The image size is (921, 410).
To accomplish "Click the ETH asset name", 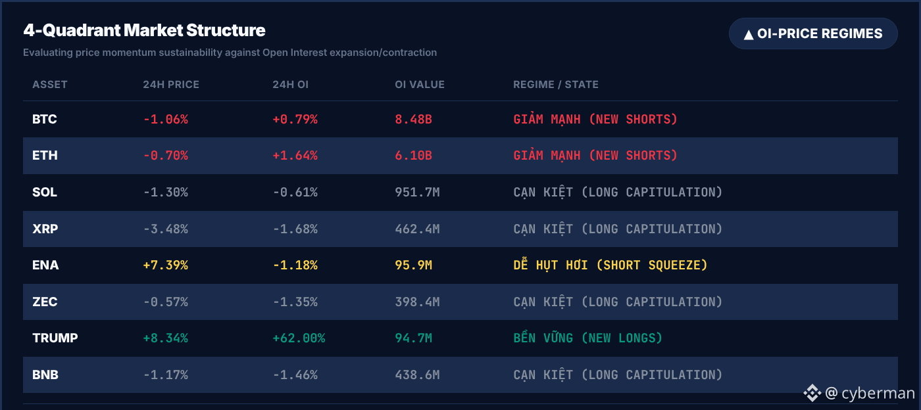I will [45, 156].
